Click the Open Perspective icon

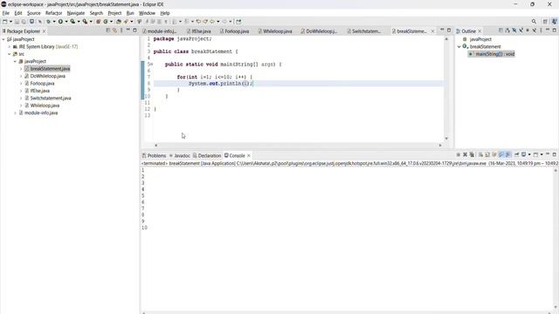click(x=545, y=21)
